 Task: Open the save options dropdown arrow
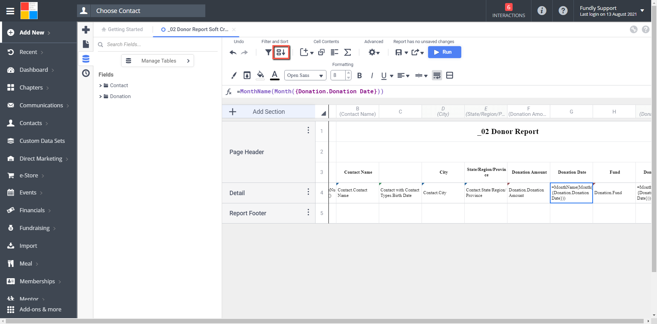coord(406,53)
